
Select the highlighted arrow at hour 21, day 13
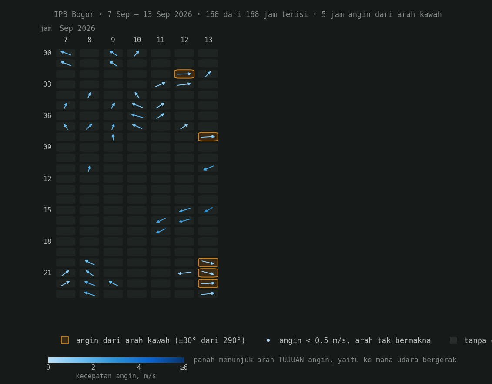click(x=208, y=273)
